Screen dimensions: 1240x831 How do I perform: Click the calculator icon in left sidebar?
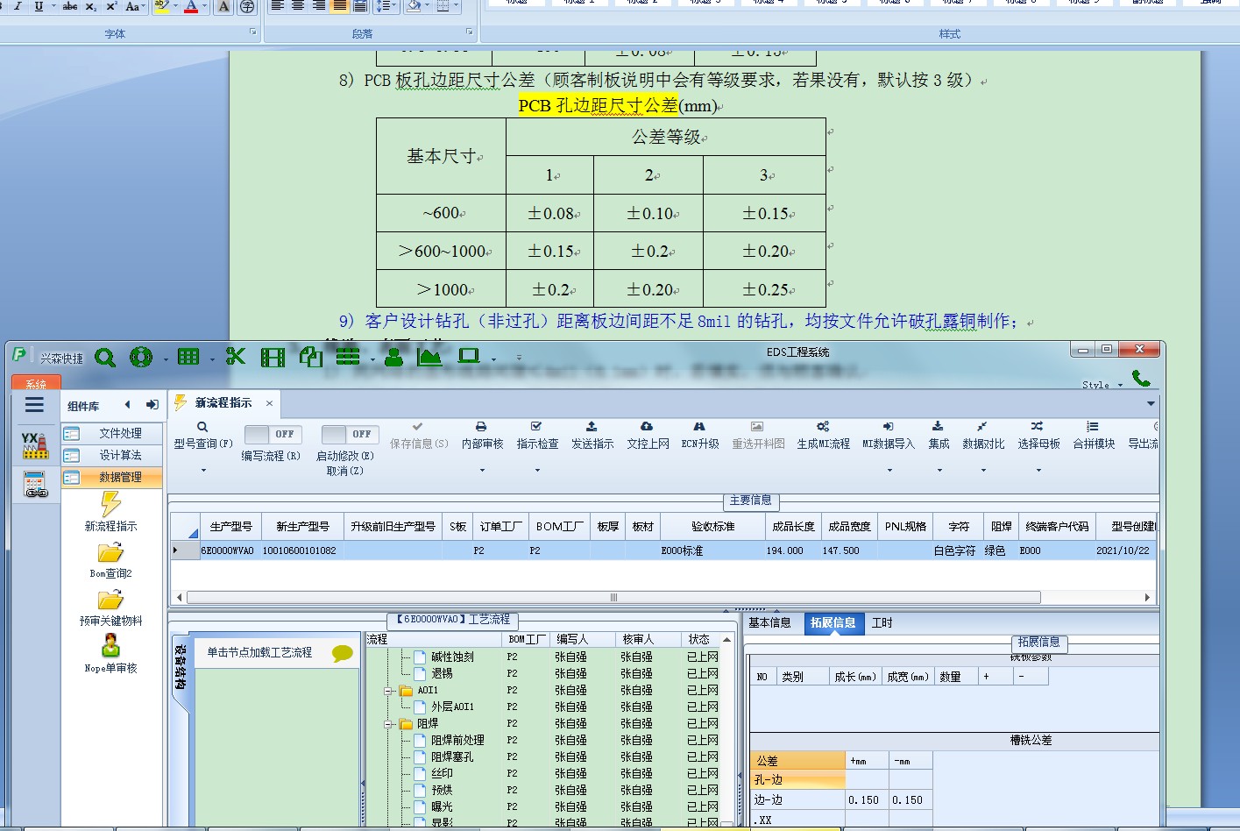[x=35, y=485]
